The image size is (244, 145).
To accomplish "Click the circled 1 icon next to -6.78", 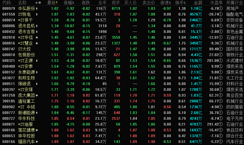I will (221, 8).
